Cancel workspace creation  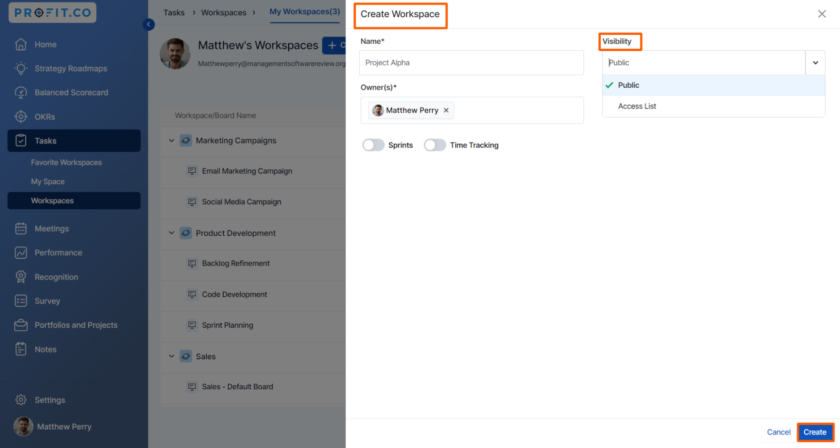778,432
